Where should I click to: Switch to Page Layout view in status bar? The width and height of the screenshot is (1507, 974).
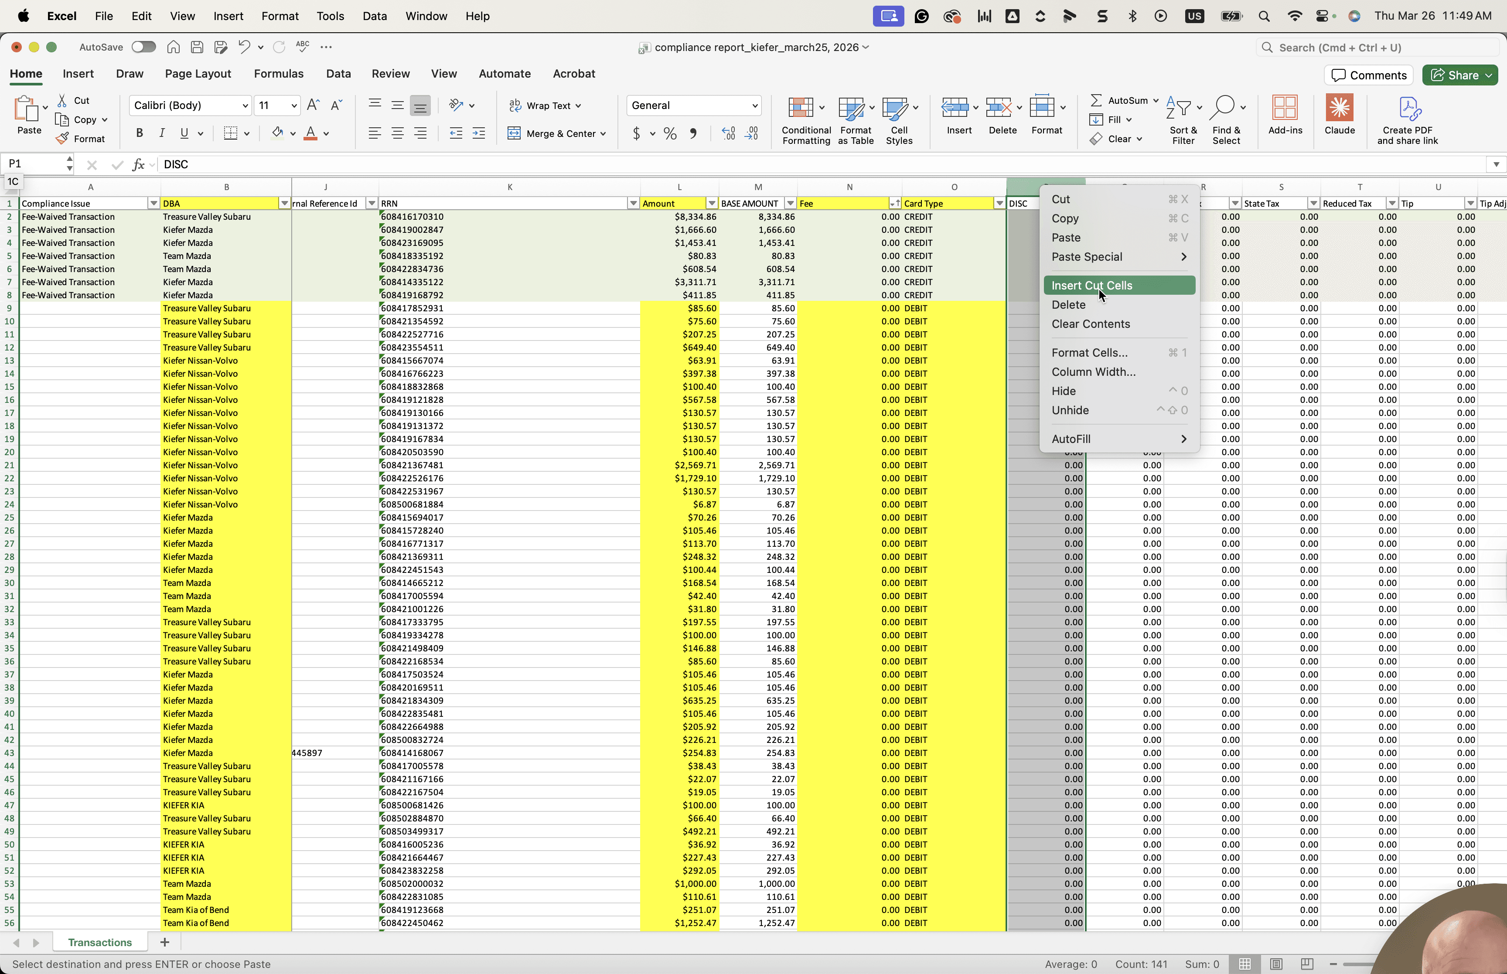1276,964
